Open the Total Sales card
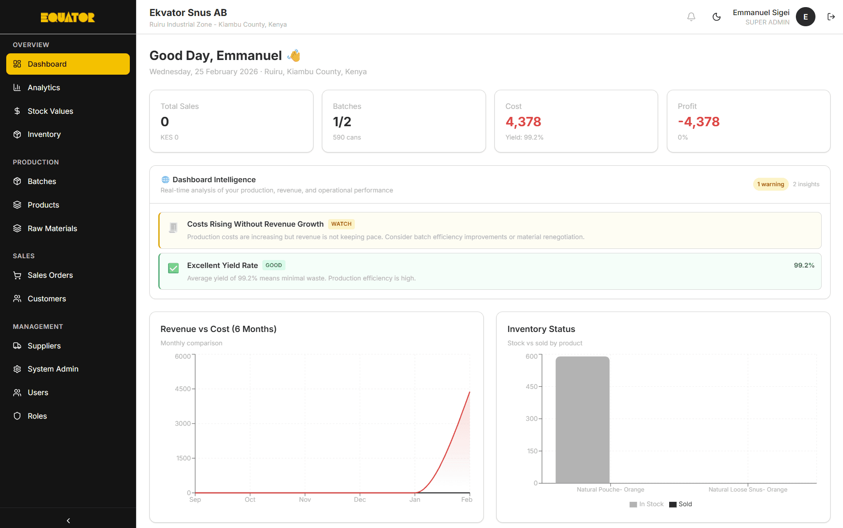843x528 pixels. [x=231, y=121]
